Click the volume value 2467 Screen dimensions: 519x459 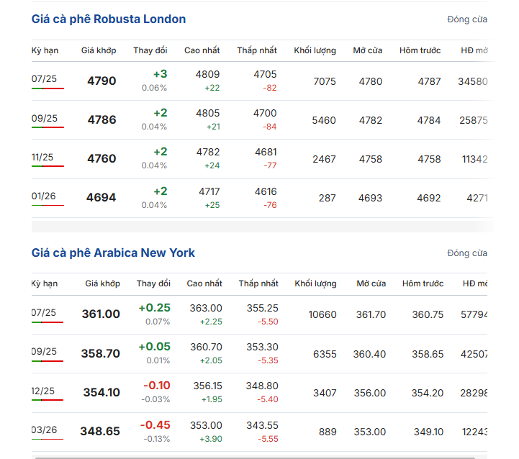point(325,159)
